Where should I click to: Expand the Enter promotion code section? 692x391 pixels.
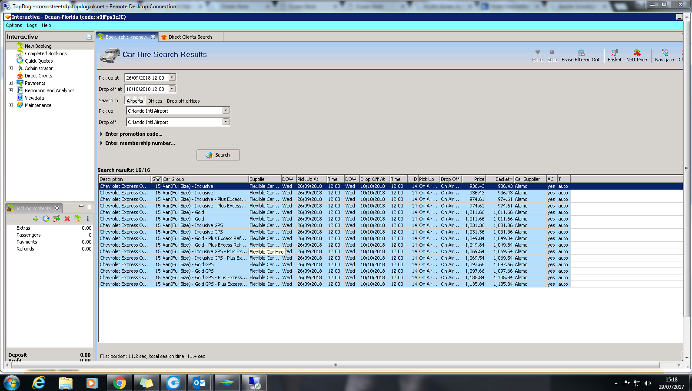pos(131,134)
